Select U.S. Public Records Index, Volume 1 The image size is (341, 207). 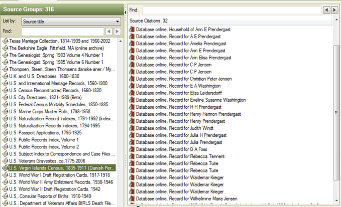tap(44, 140)
